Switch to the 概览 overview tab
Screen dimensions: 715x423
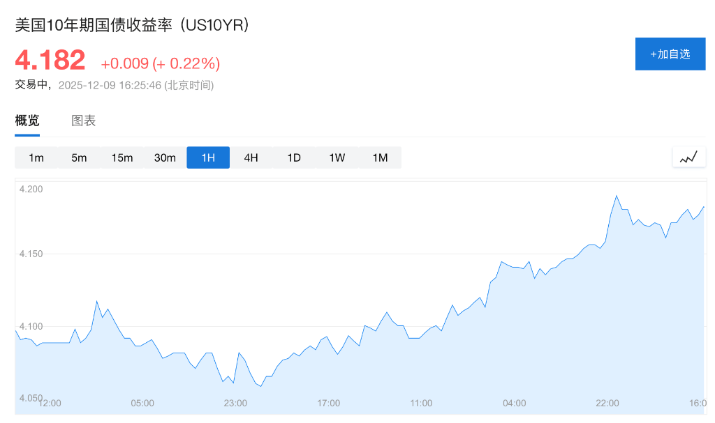[26, 120]
